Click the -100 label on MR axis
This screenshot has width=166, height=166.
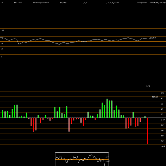(x=163, y=146)
